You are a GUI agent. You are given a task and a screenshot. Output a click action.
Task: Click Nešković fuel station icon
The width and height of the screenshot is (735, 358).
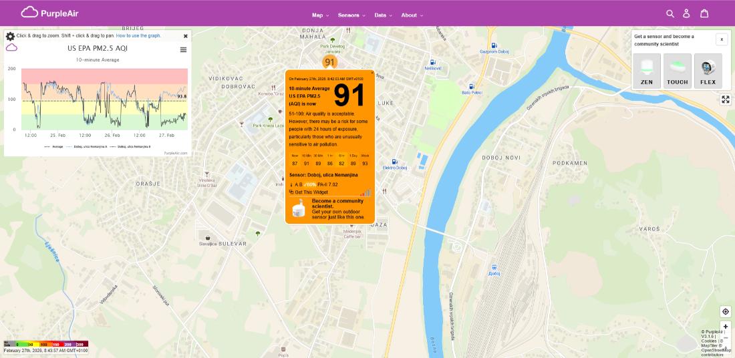pyautogui.click(x=433, y=62)
